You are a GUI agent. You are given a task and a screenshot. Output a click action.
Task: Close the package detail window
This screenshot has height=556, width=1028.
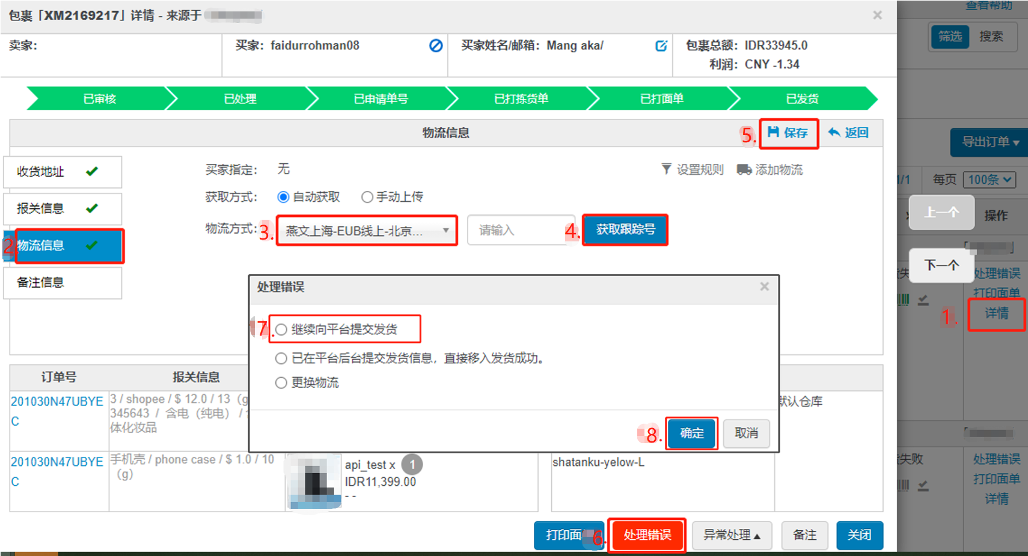coord(877,15)
